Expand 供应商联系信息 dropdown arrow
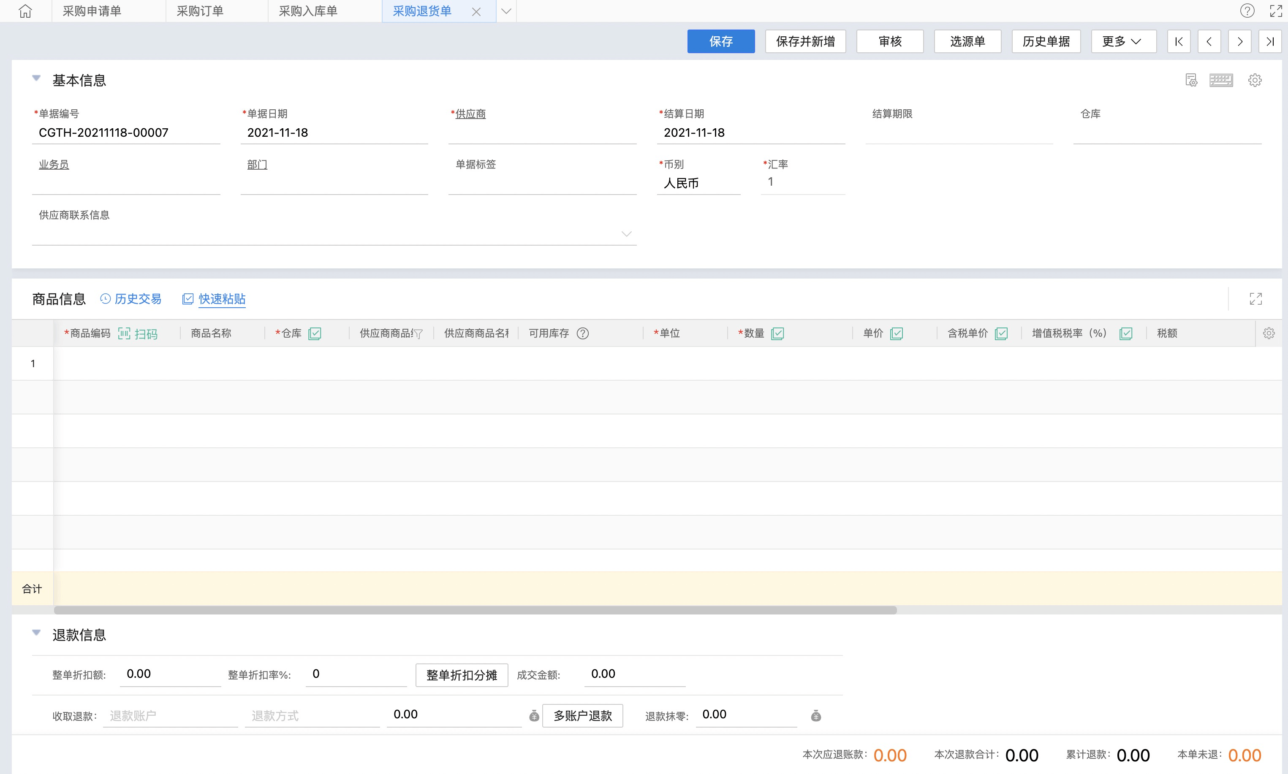The width and height of the screenshot is (1288, 774). point(626,234)
